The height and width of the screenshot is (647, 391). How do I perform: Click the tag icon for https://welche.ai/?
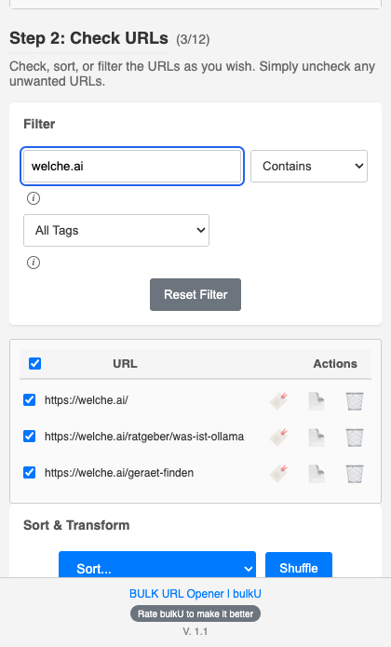[x=278, y=400]
